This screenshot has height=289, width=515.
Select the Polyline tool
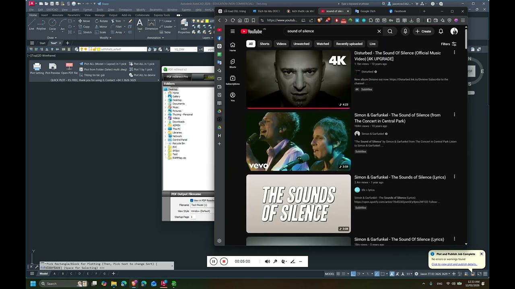pos(41,24)
